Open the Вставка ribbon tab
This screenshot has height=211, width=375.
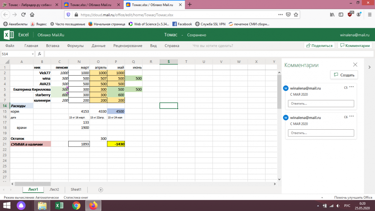coord(52,46)
